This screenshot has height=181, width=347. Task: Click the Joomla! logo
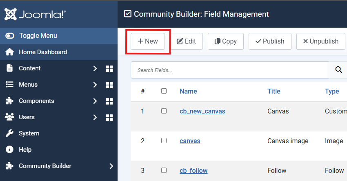tap(35, 14)
